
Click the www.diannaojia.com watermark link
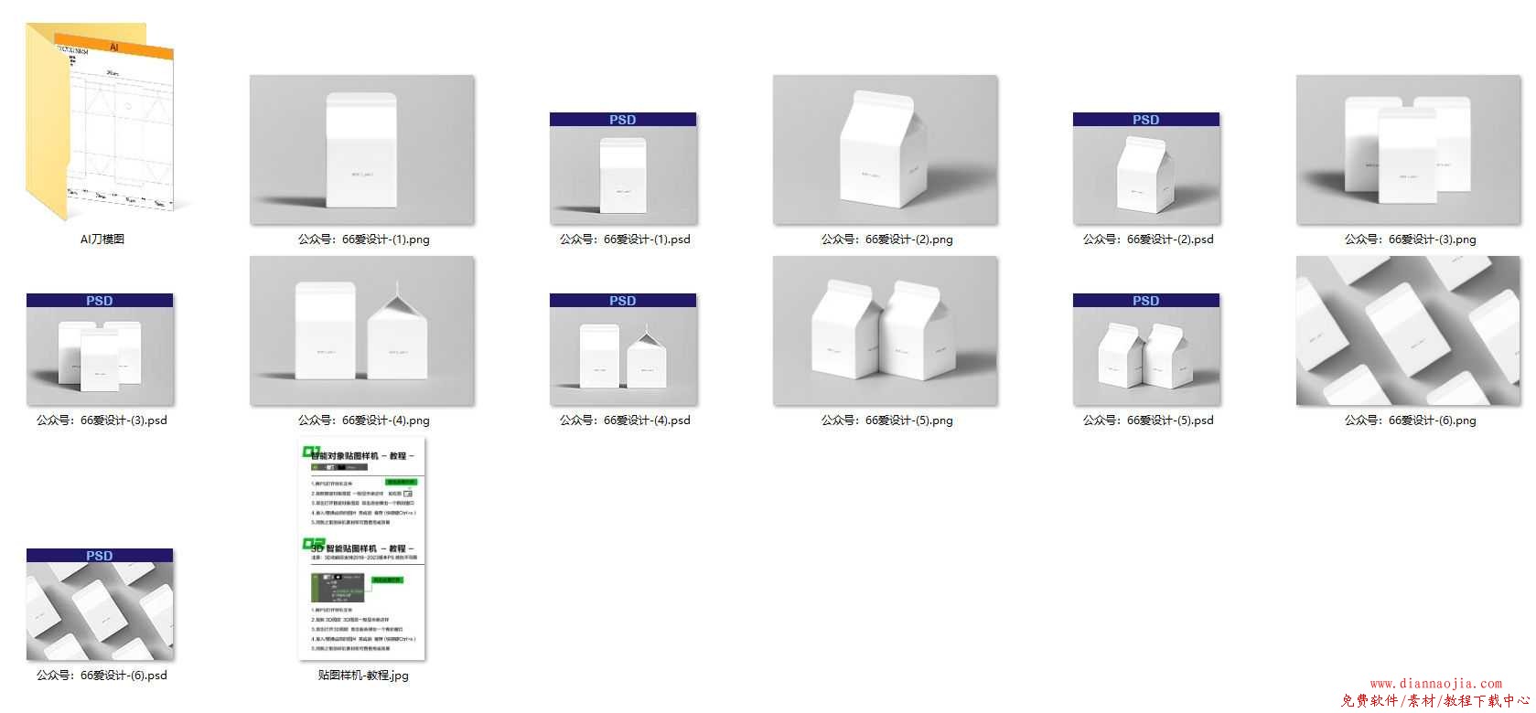1435,684
